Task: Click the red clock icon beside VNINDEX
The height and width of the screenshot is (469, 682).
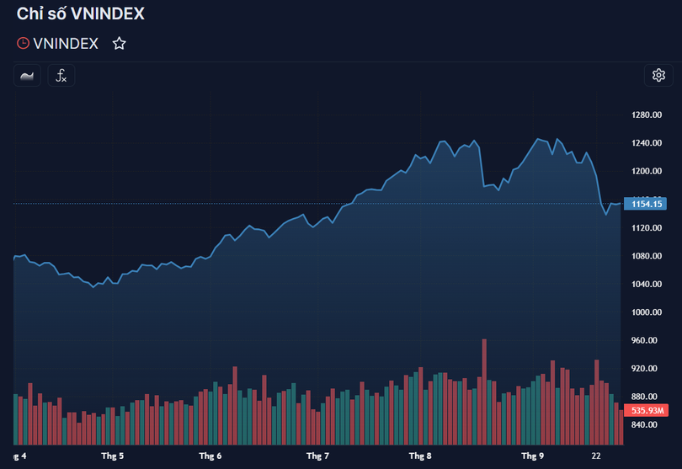Action: coord(23,44)
